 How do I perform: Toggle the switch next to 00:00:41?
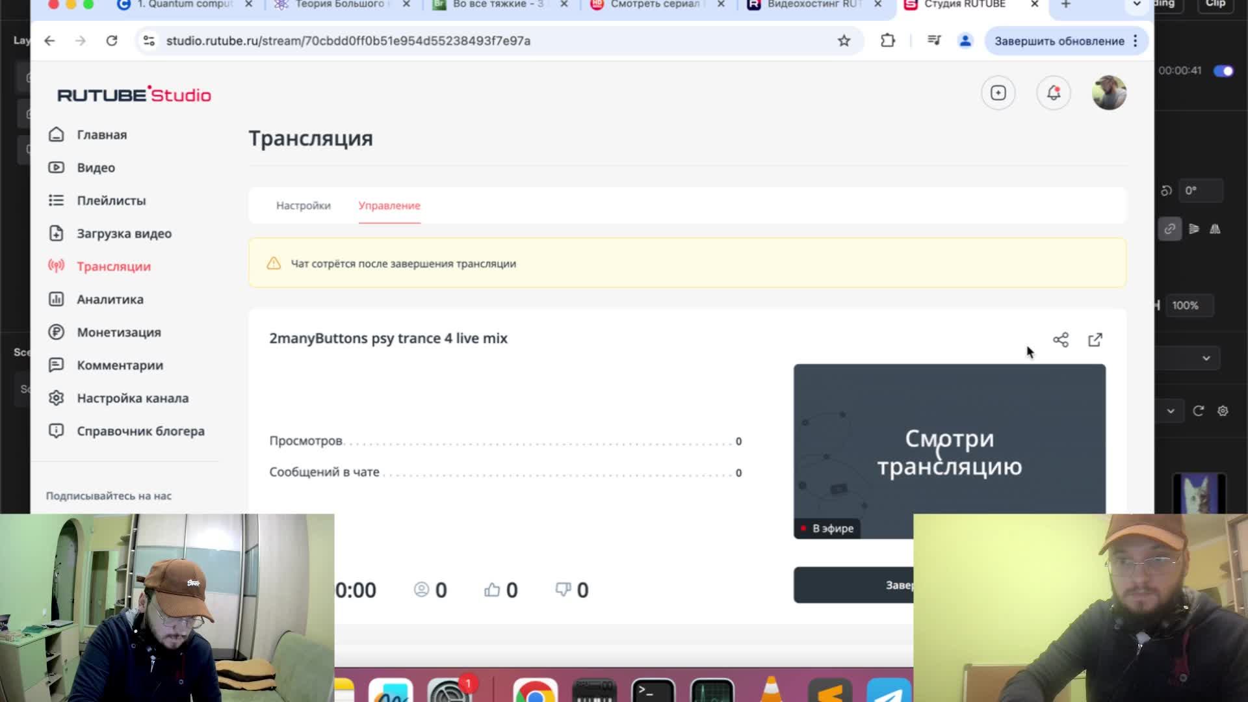pyautogui.click(x=1223, y=71)
